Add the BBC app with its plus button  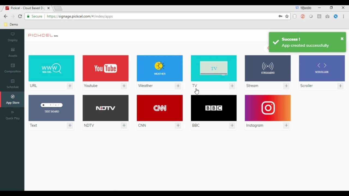coord(232,125)
